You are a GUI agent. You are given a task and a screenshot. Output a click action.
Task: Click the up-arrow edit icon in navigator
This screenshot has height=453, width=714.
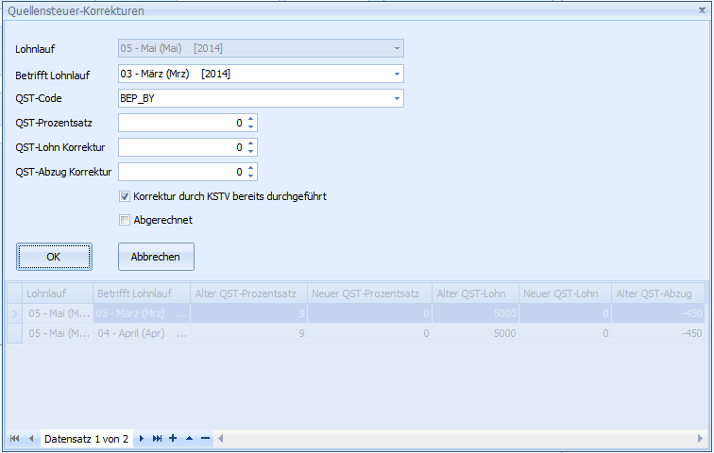(x=189, y=439)
